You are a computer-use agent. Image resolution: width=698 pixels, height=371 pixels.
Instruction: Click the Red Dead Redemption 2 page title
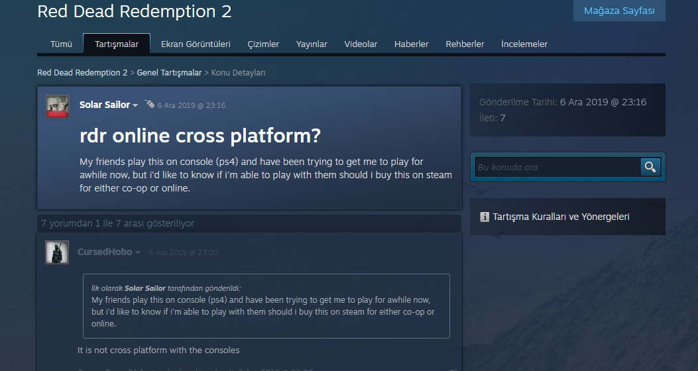pyautogui.click(x=135, y=11)
